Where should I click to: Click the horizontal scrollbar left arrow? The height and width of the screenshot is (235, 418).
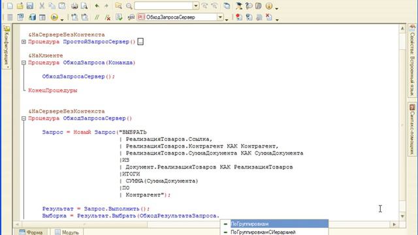[x=17, y=225]
